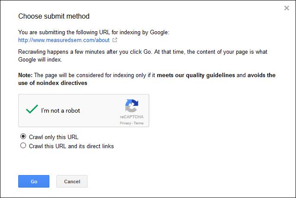
Task: Click the external link icon beside the URL
Action: [115, 40]
